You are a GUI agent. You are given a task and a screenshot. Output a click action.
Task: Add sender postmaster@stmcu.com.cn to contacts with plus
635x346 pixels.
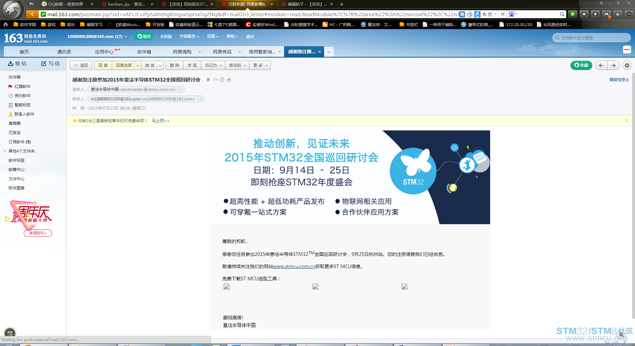coord(182,89)
